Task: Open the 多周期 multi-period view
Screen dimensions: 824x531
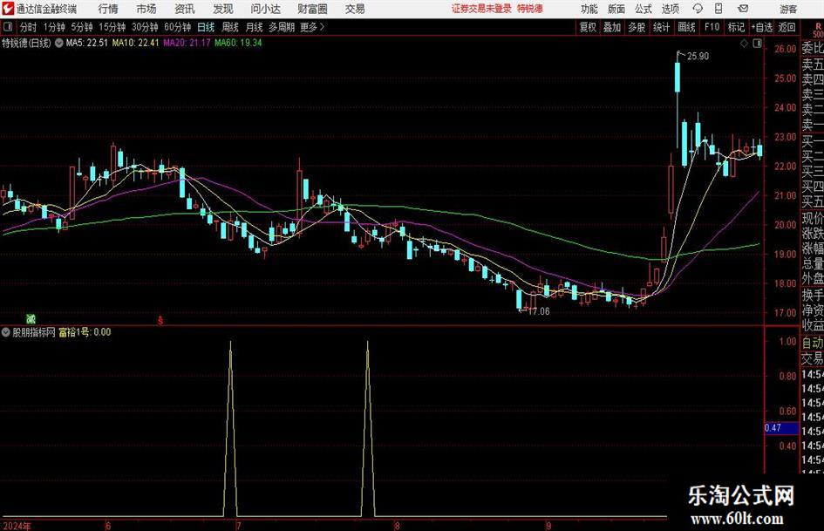Action: 281,27
